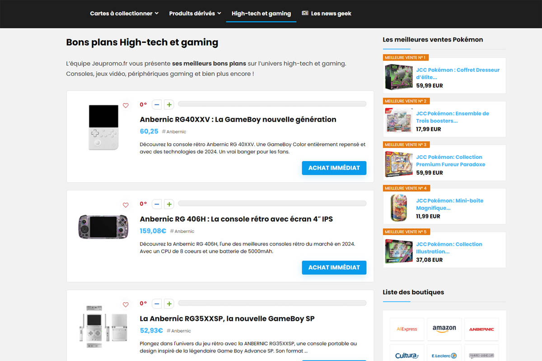The image size is (542, 361).
Task: Open the Anbernic RG 406H title link
Action: [x=236, y=219]
